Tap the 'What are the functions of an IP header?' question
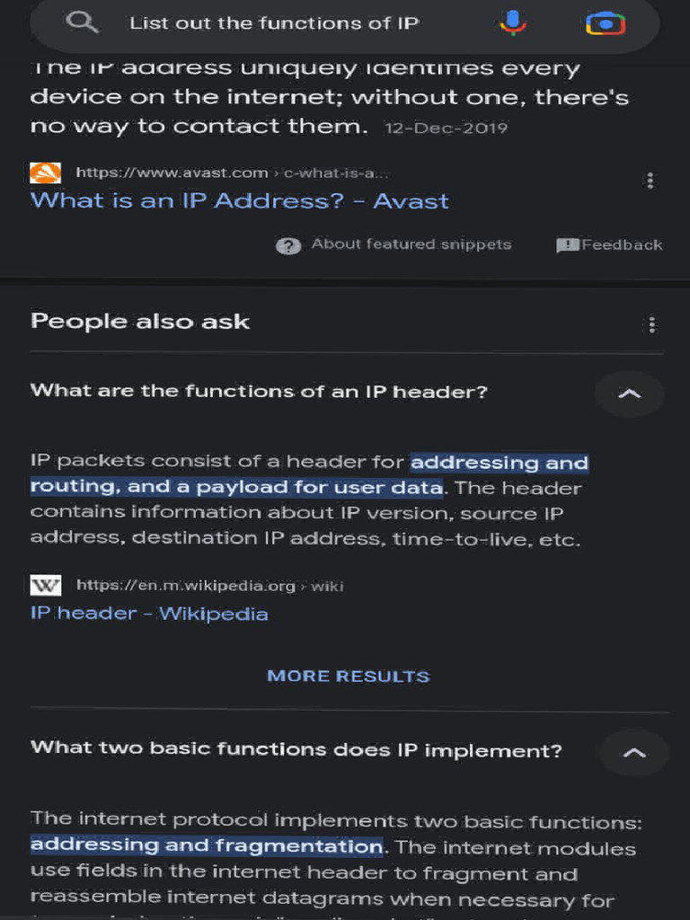The image size is (690, 920). coord(259,391)
